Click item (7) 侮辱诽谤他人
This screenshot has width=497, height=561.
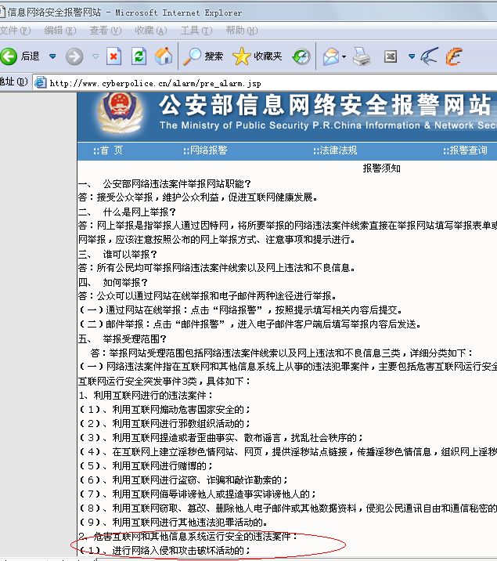197,494
